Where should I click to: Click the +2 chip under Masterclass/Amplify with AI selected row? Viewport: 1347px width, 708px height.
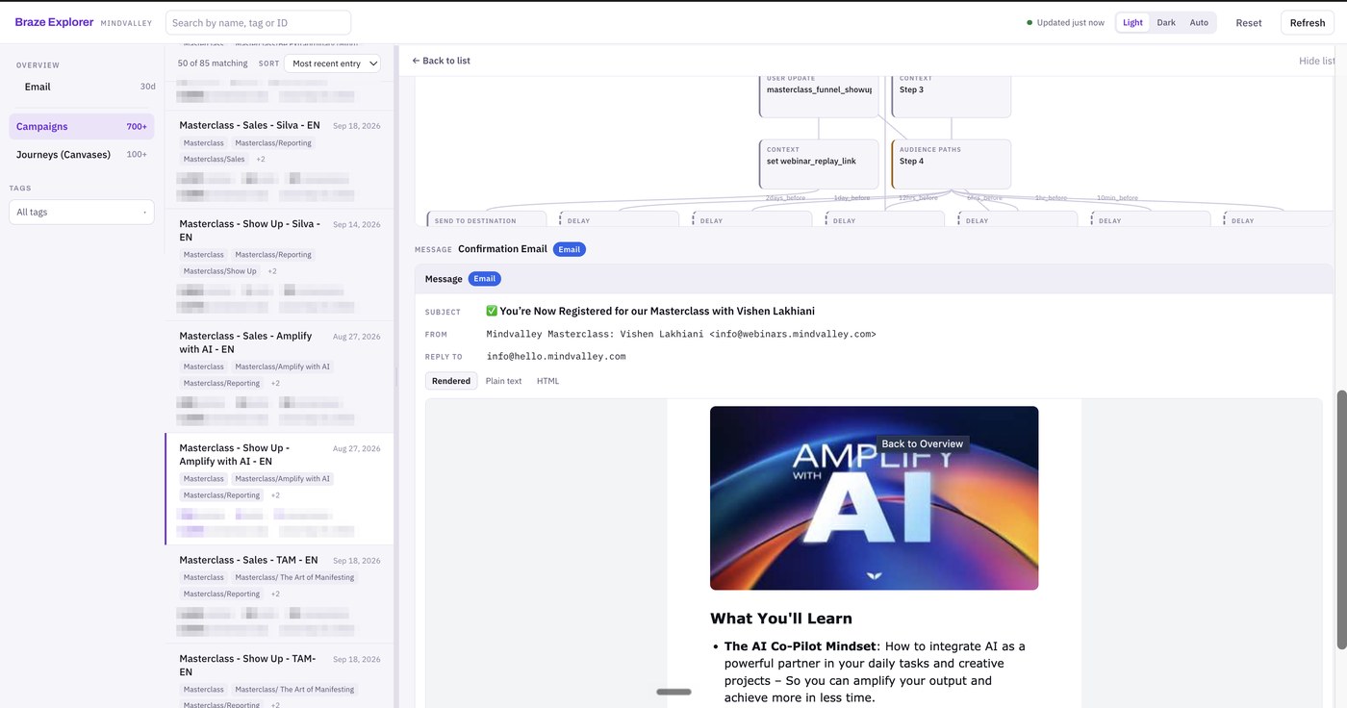[275, 495]
